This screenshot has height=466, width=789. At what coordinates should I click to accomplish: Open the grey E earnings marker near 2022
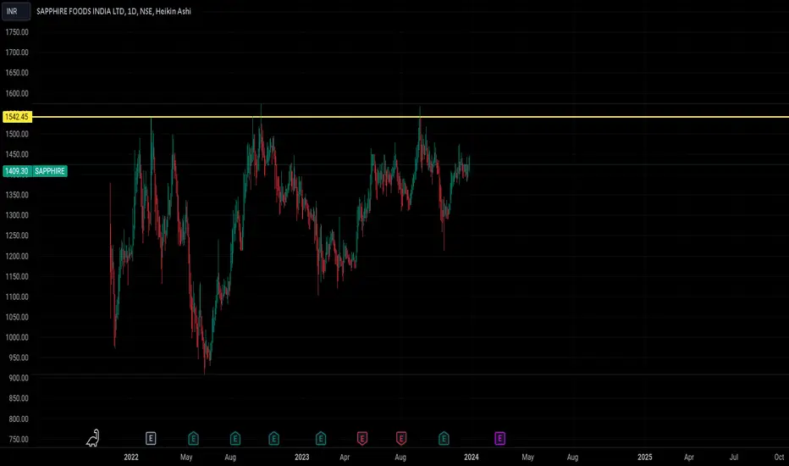(151, 438)
